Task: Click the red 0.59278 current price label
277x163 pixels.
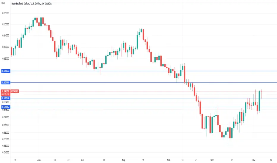Action: [6, 91]
